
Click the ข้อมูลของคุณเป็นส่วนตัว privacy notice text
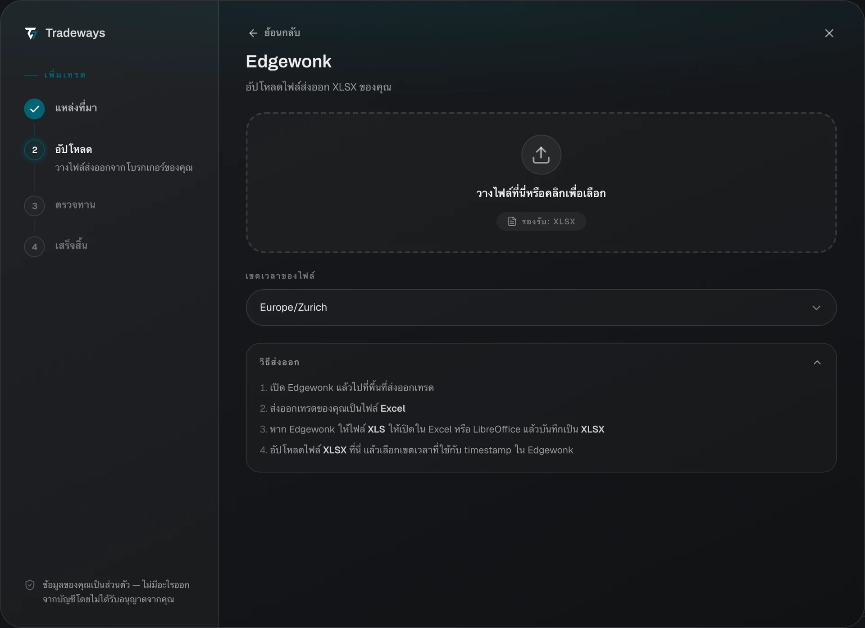pyautogui.click(x=116, y=592)
